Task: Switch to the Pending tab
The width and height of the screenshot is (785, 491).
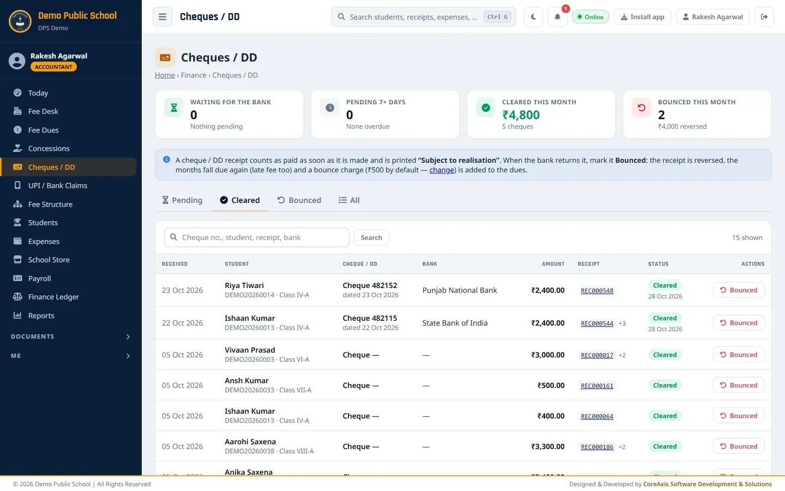Action: 182,200
